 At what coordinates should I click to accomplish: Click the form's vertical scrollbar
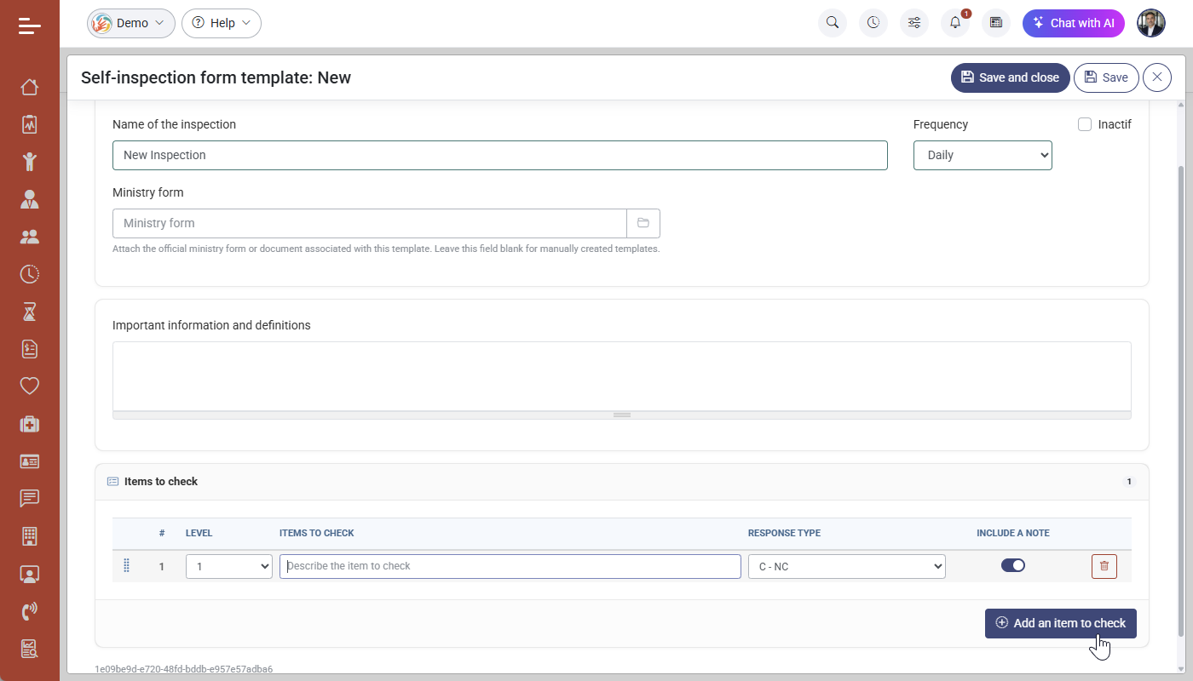tap(1180, 400)
